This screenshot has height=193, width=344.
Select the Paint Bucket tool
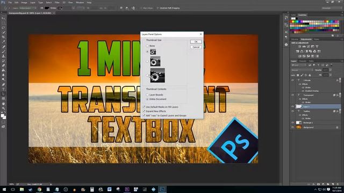[x=3, y=70]
